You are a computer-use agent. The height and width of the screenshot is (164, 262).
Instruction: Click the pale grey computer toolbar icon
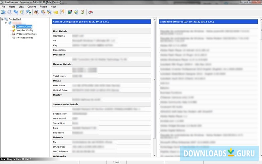coord(9,12)
